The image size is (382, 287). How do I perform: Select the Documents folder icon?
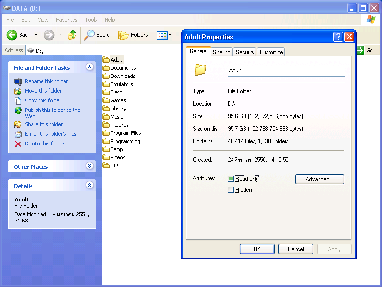[x=106, y=68]
